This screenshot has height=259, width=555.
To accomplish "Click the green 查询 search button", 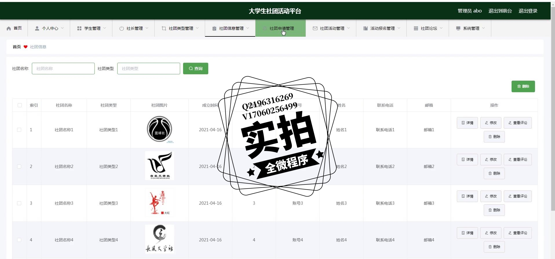I will [196, 69].
